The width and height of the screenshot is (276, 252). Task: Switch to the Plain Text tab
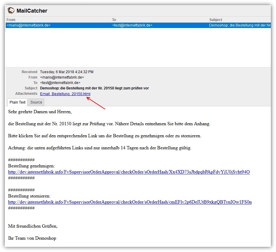click(17, 102)
